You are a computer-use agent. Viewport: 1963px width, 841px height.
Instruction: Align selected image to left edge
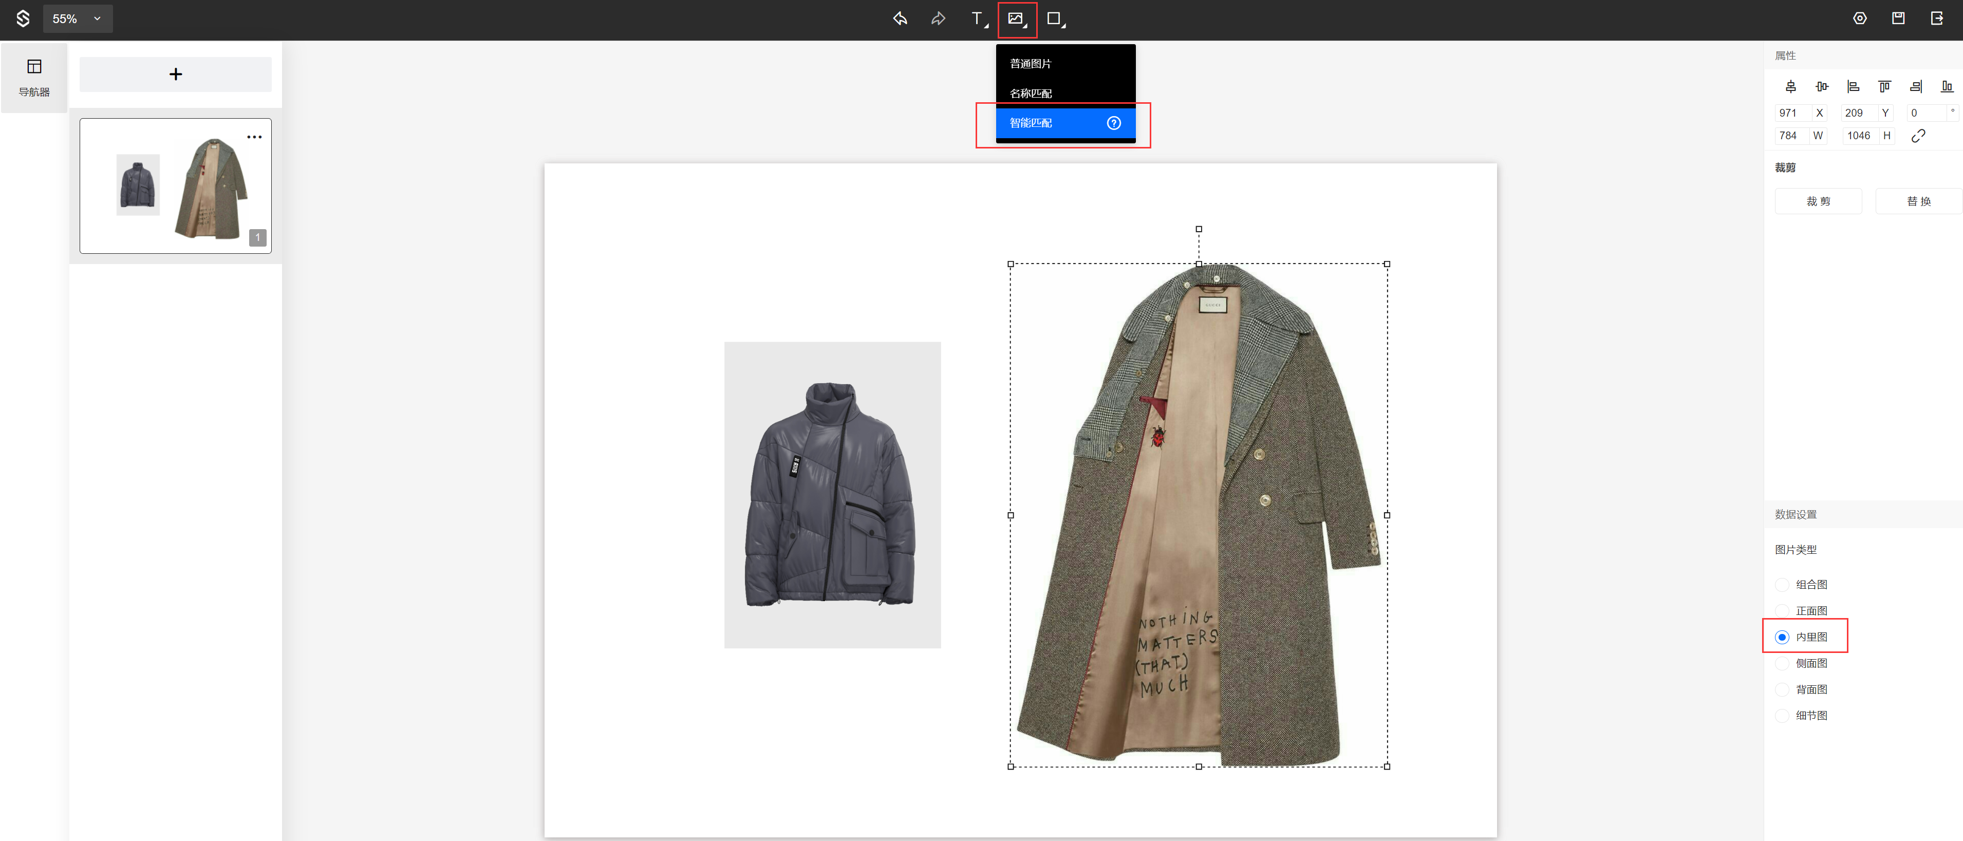[x=1853, y=87]
